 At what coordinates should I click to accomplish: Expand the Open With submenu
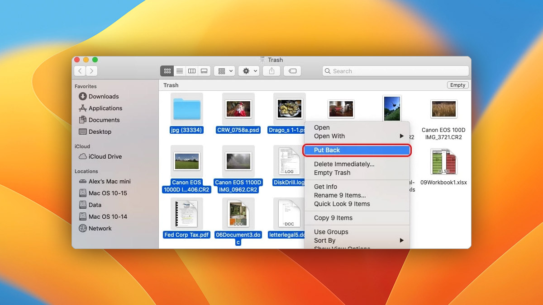coord(357,136)
